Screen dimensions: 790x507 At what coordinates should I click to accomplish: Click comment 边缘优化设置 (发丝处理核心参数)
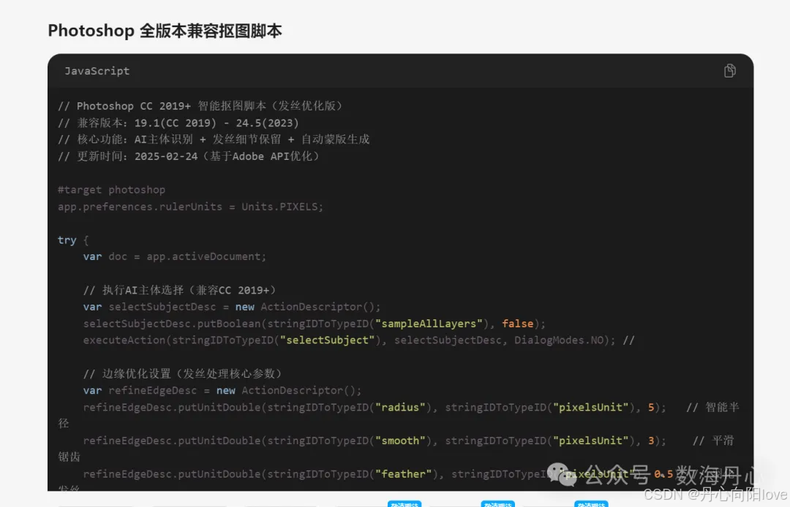[183, 374]
